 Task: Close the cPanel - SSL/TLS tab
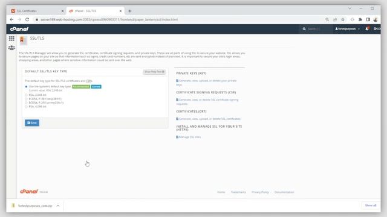[x=120, y=11]
